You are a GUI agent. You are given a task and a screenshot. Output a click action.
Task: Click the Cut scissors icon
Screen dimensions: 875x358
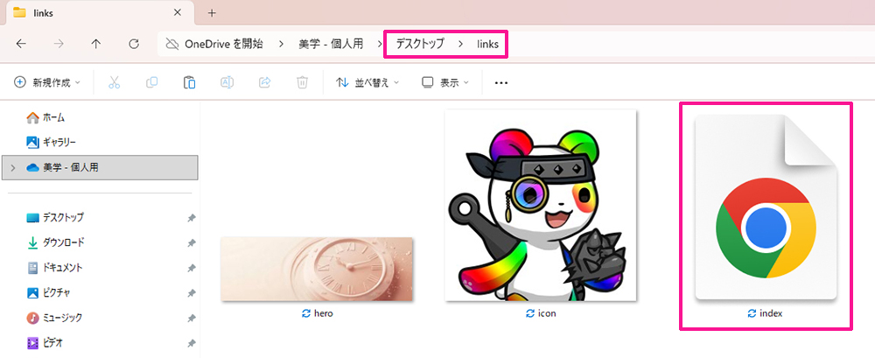[x=114, y=82]
